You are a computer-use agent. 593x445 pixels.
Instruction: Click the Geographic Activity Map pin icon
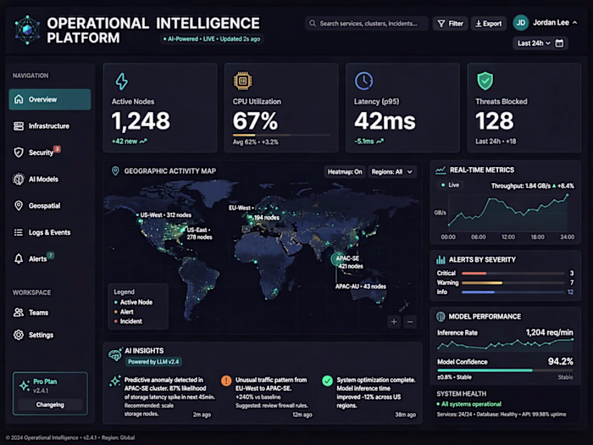point(115,171)
